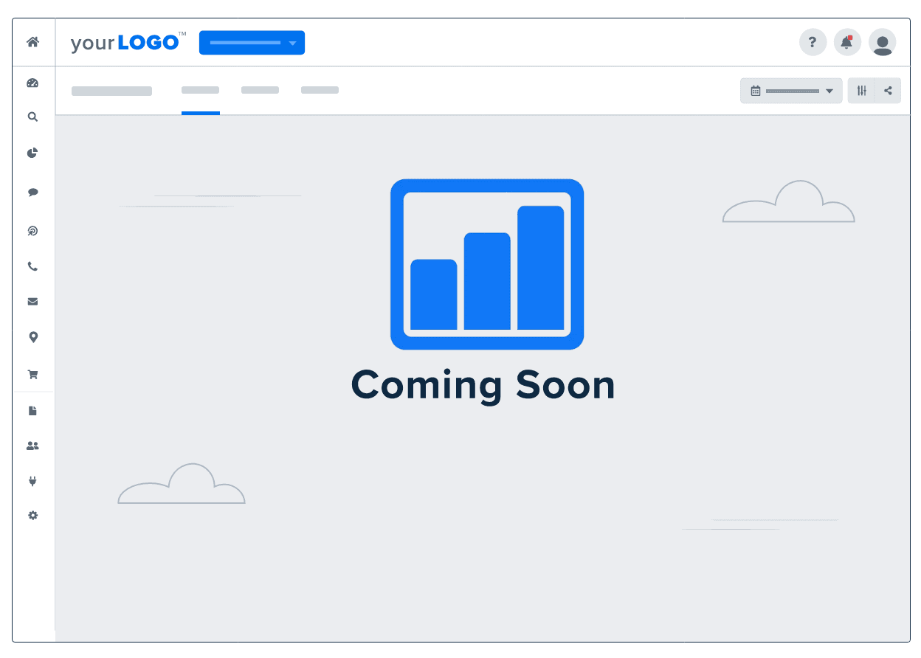Click the help question mark button
The width and height of the screenshot is (921, 658).
pyautogui.click(x=813, y=42)
